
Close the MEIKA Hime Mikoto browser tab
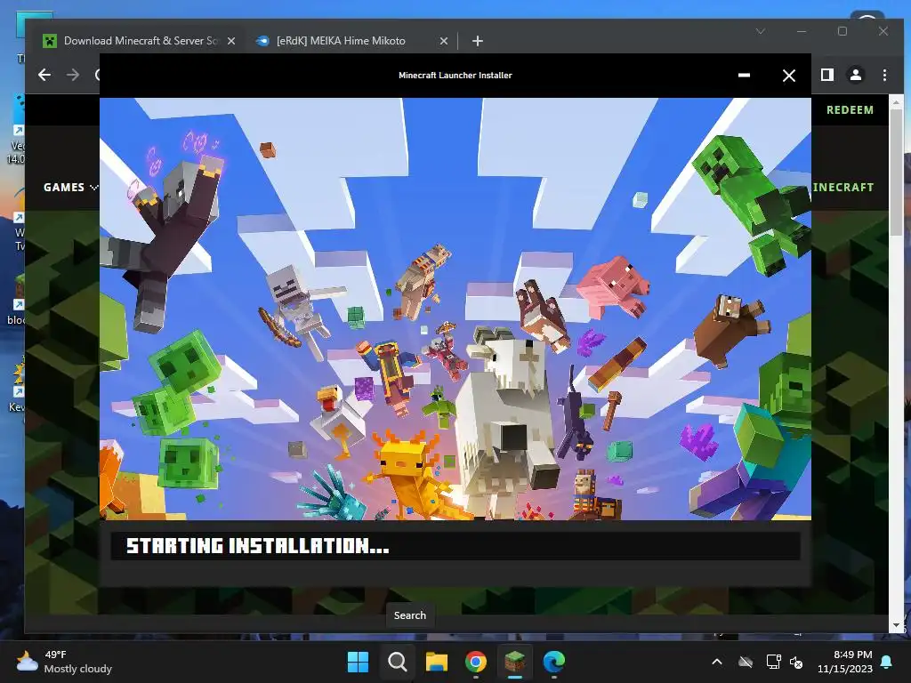point(444,41)
